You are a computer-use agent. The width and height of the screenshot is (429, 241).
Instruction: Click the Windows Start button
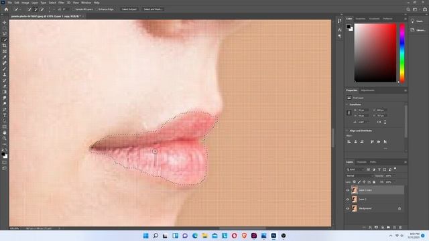coord(145,236)
